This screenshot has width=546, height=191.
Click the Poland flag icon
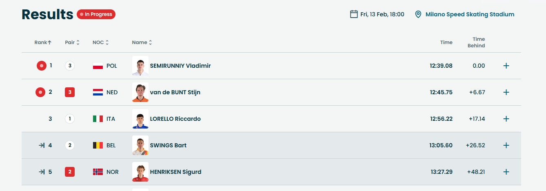point(98,66)
